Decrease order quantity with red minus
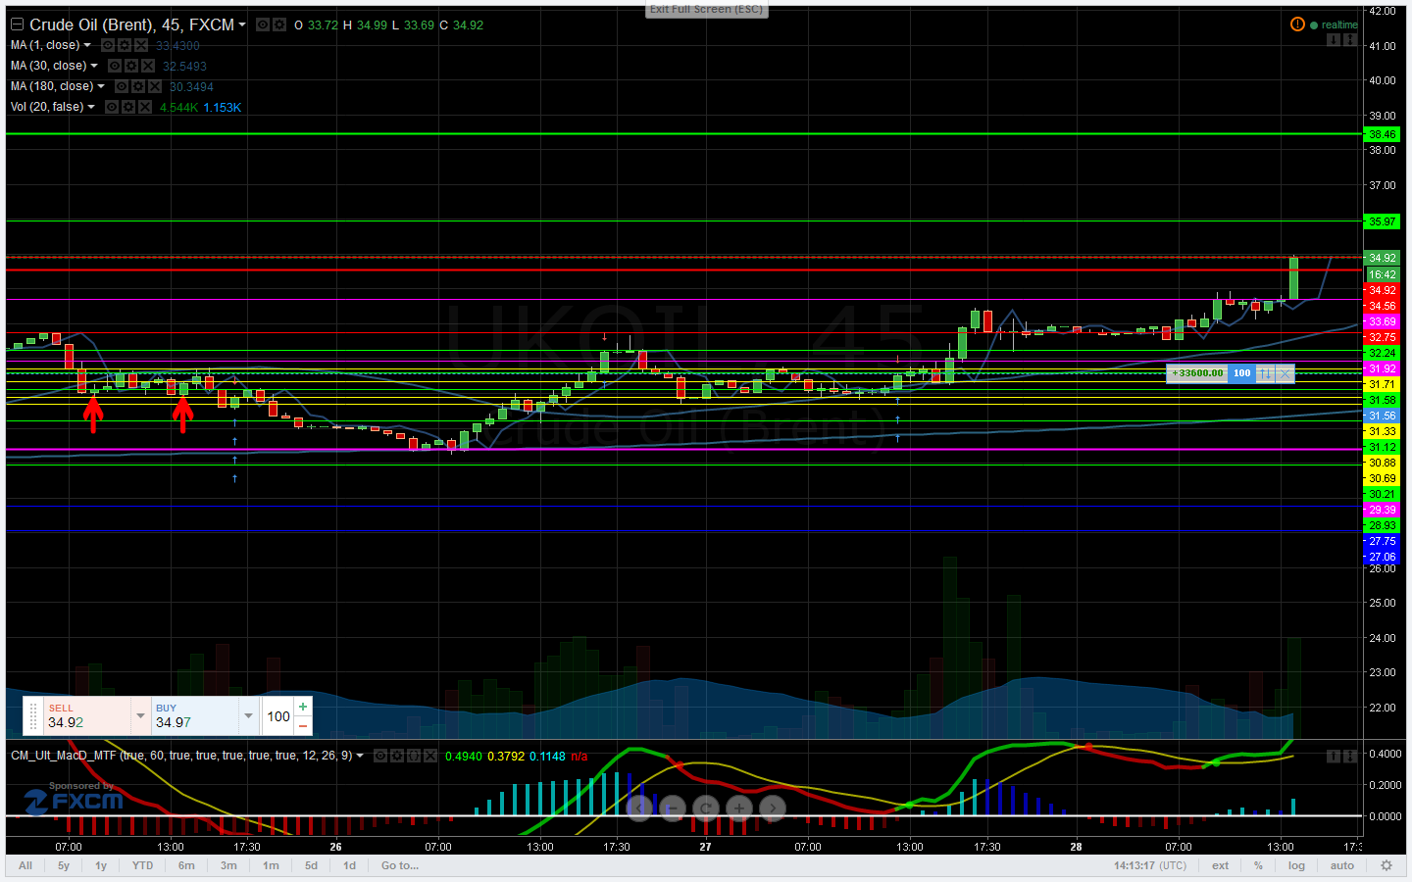The image size is (1412, 882). click(303, 725)
